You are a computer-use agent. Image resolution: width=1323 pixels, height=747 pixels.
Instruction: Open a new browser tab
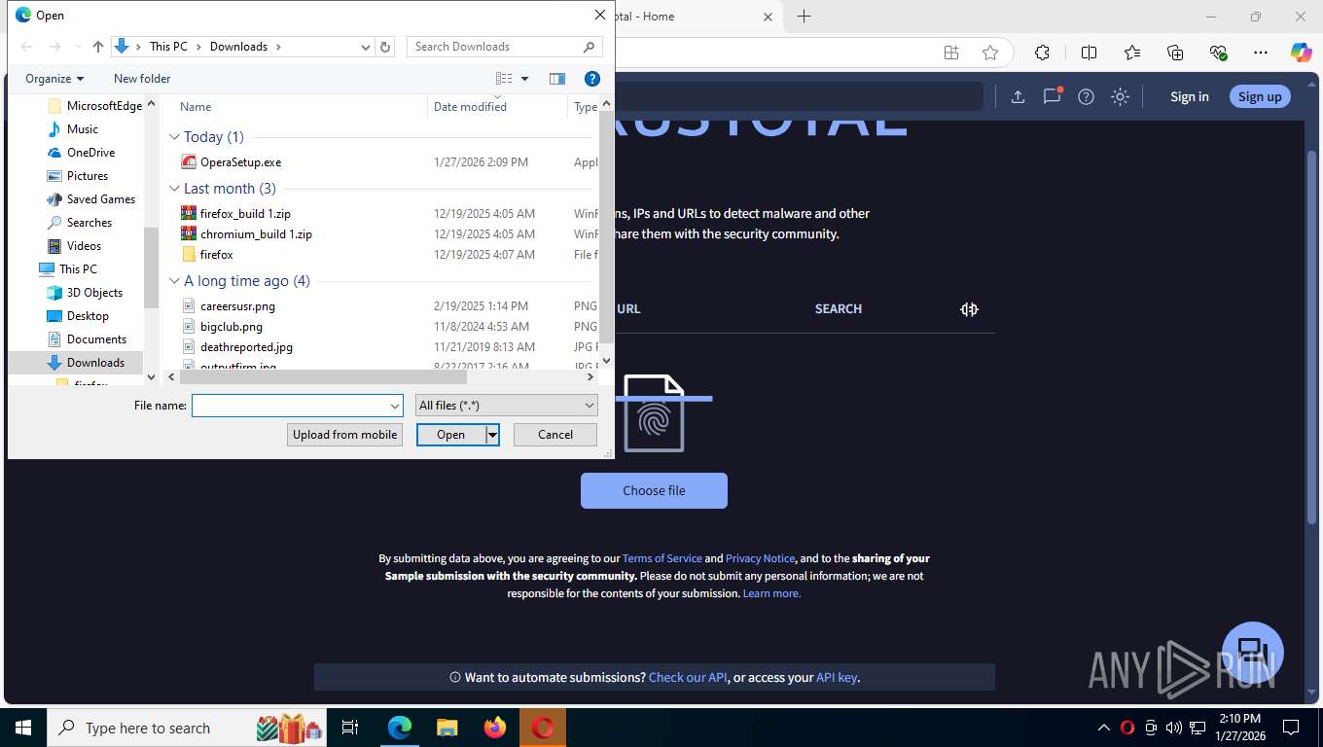[x=804, y=16]
